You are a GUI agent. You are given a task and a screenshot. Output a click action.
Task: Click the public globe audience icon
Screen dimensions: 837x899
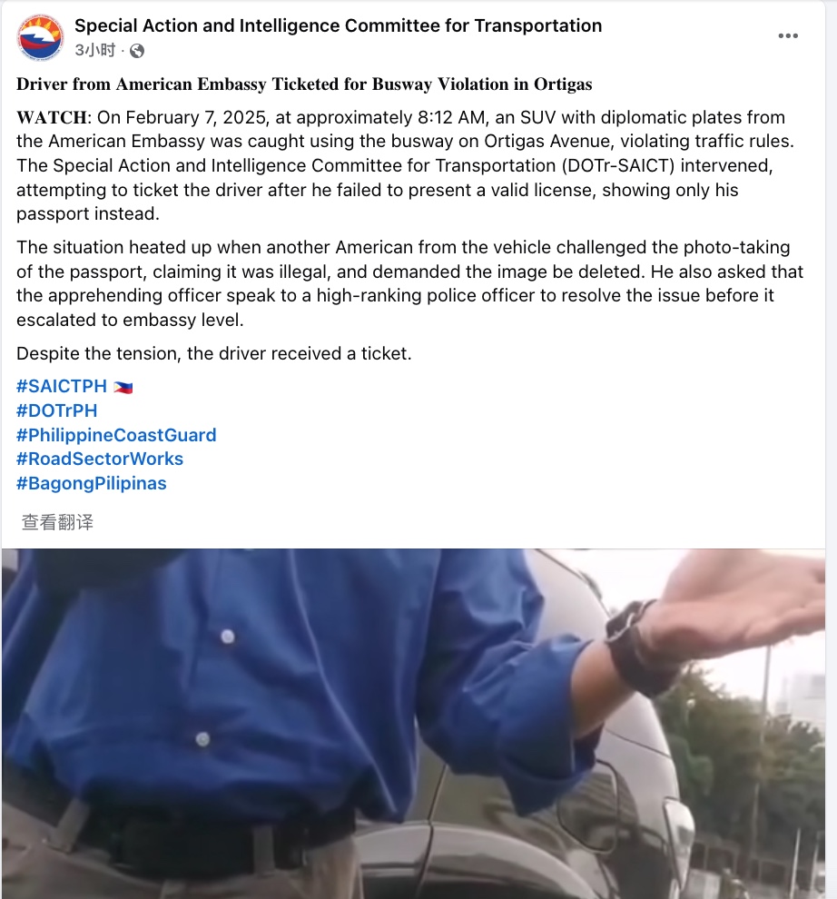137,51
